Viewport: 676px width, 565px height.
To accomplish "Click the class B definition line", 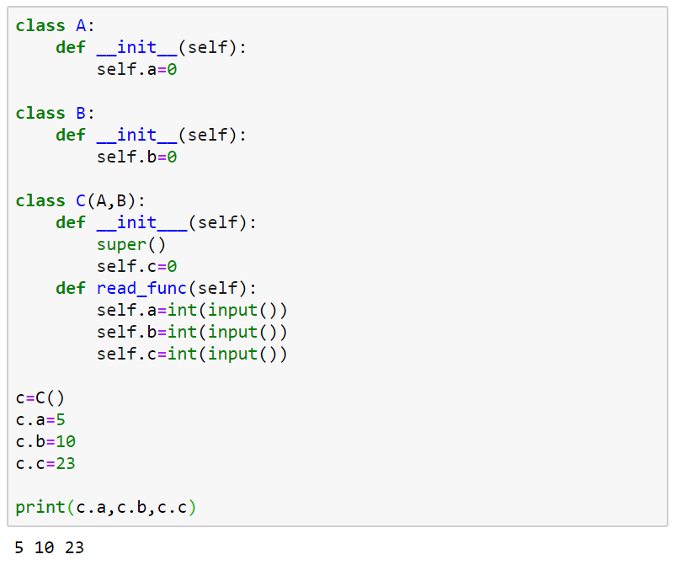I will 51,113.
